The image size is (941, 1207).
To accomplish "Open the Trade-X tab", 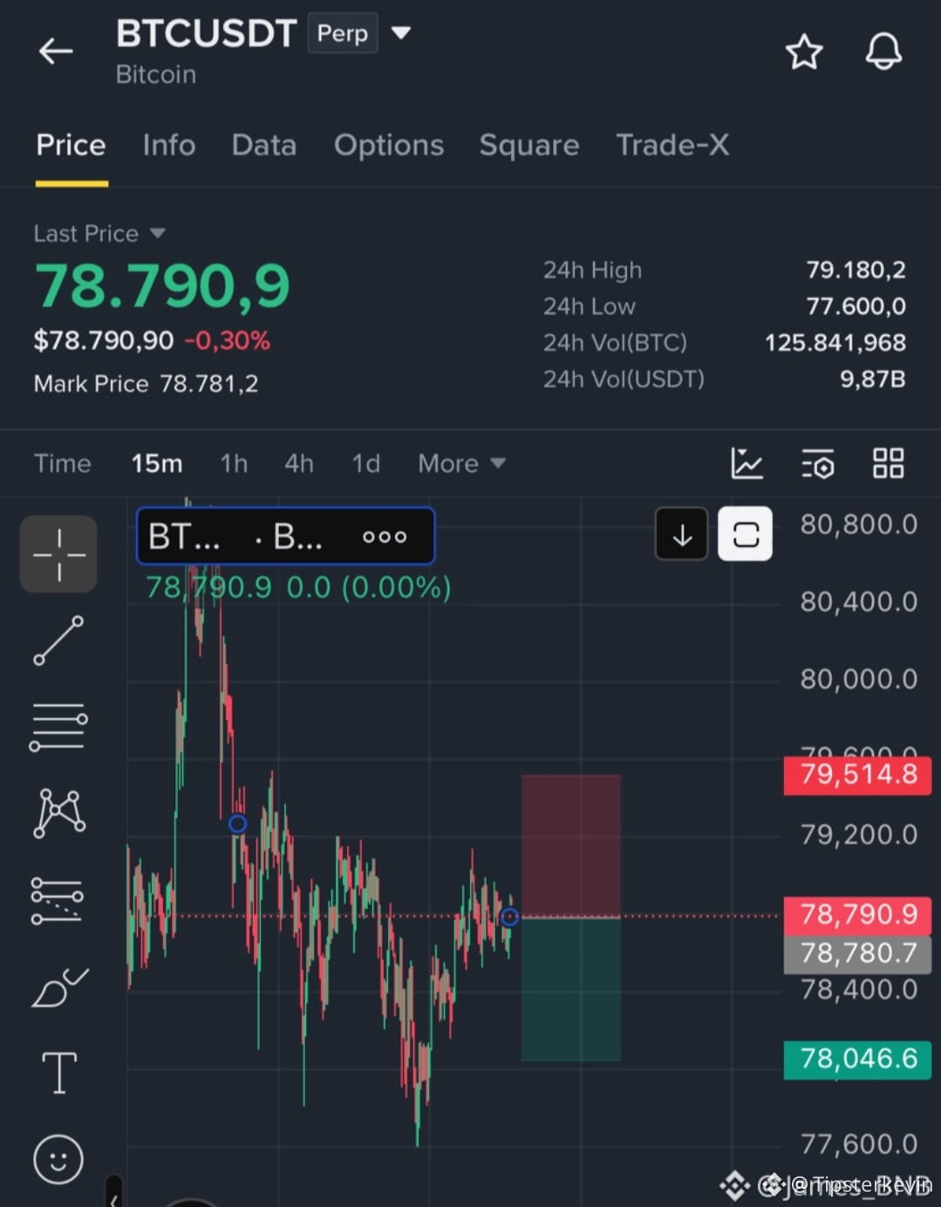I will tap(672, 145).
